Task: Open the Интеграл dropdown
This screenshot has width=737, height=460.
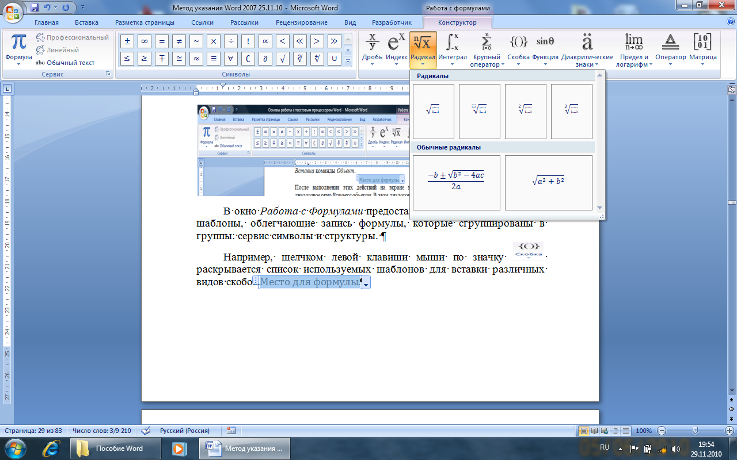Action: 453,49
